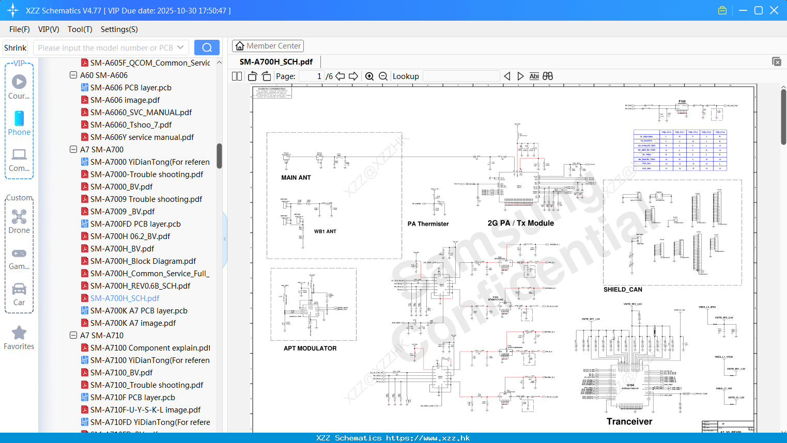The height and width of the screenshot is (443, 787).
Task: Collapse the A7 SM-A700 folder
Action: [73, 149]
